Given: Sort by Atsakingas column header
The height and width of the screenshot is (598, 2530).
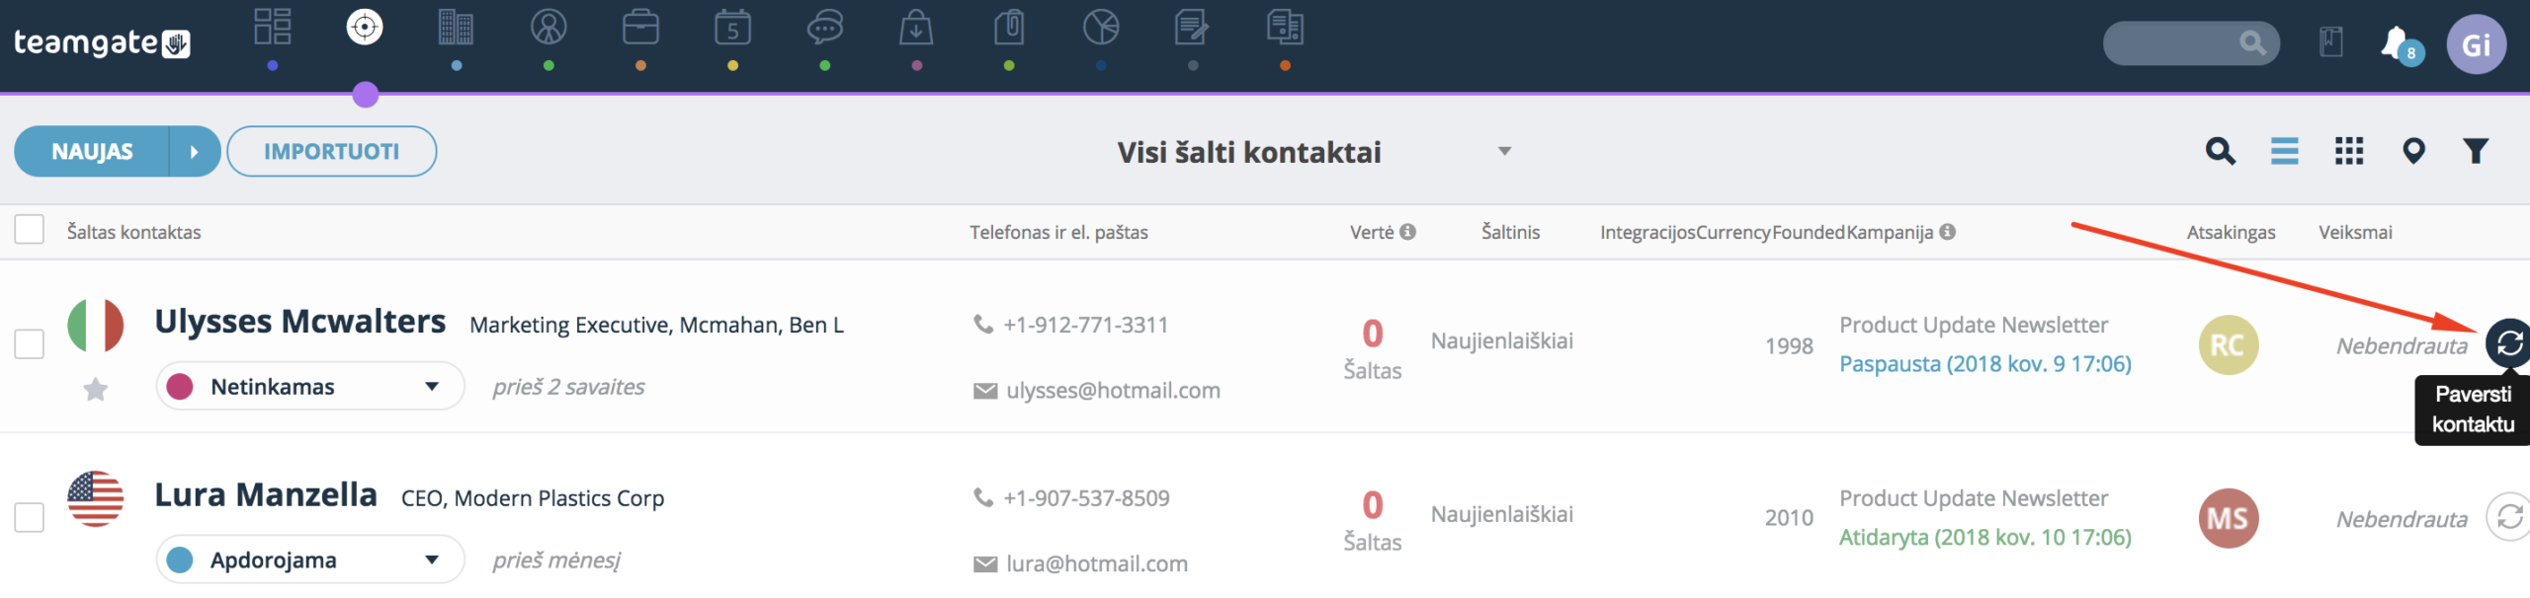Looking at the screenshot, I should coord(2231,232).
